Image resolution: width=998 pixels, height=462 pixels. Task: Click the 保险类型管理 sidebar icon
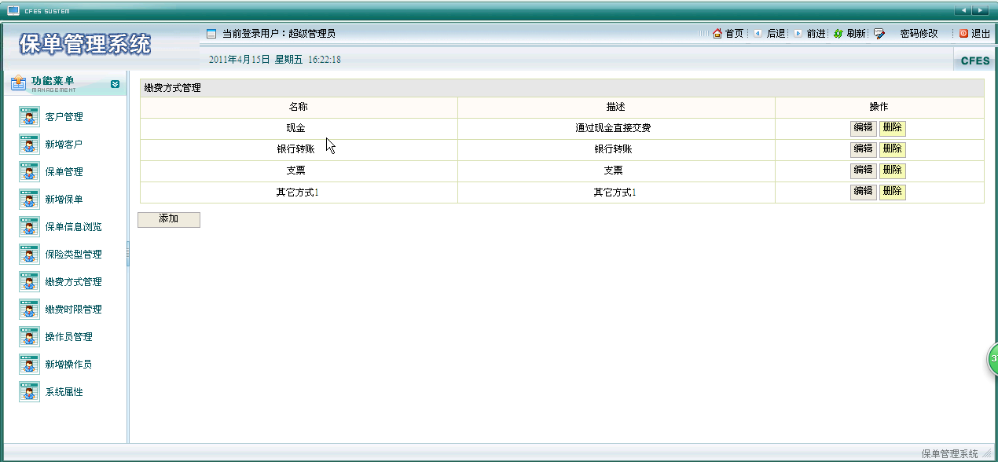[x=29, y=255]
